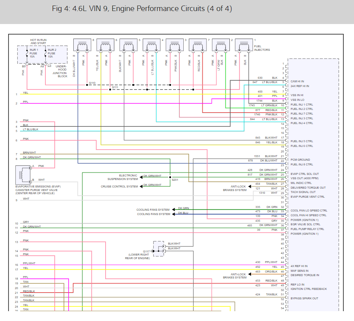Click the 'FUEL INJ 6 CTRL' label
The image size is (354, 321).
coord(302,146)
